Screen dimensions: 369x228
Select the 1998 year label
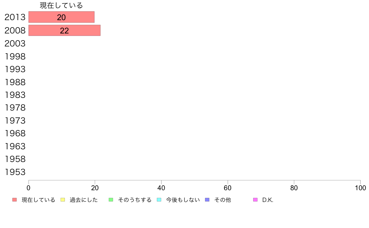(x=15, y=57)
